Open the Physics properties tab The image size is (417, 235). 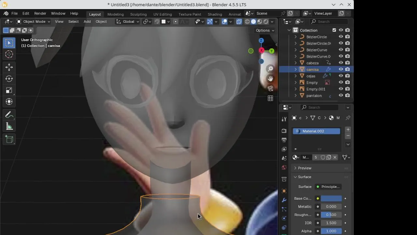coord(284,218)
